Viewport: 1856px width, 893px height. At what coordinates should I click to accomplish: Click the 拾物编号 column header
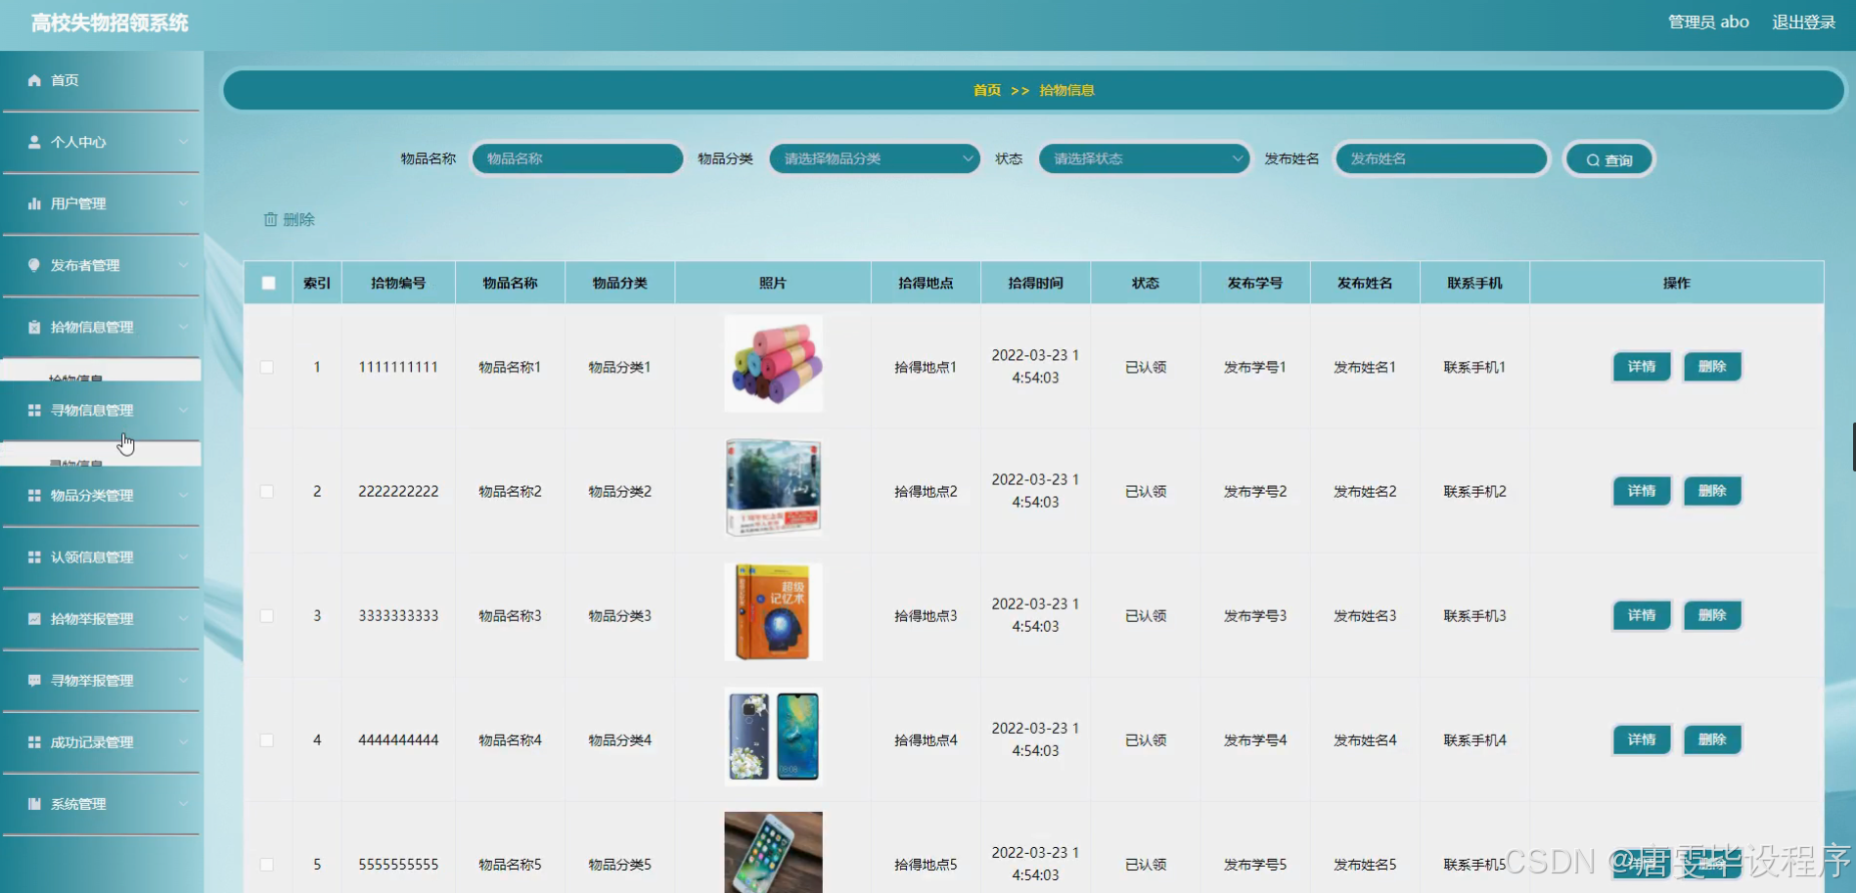398,283
